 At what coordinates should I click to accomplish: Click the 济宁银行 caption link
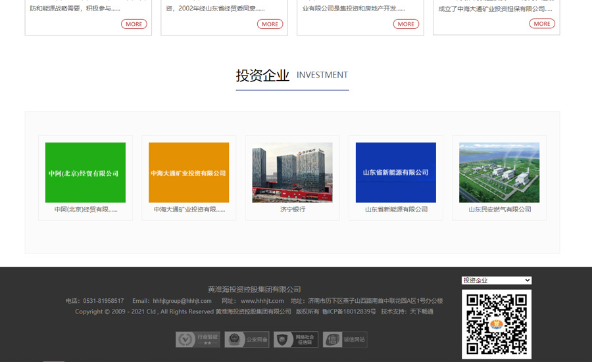coord(292,210)
